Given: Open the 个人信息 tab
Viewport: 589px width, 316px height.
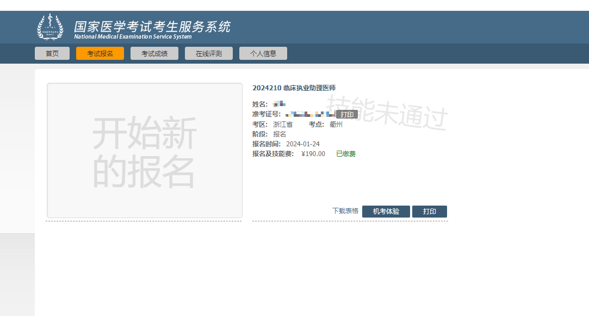Looking at the screenshot, I should (x=263, y=53).
